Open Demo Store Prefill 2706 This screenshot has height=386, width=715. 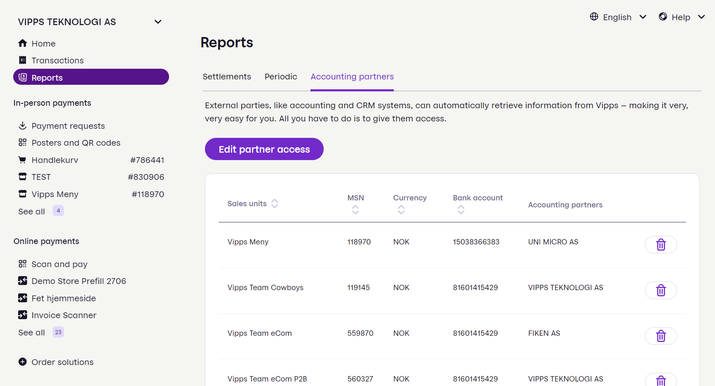(79, 281)
